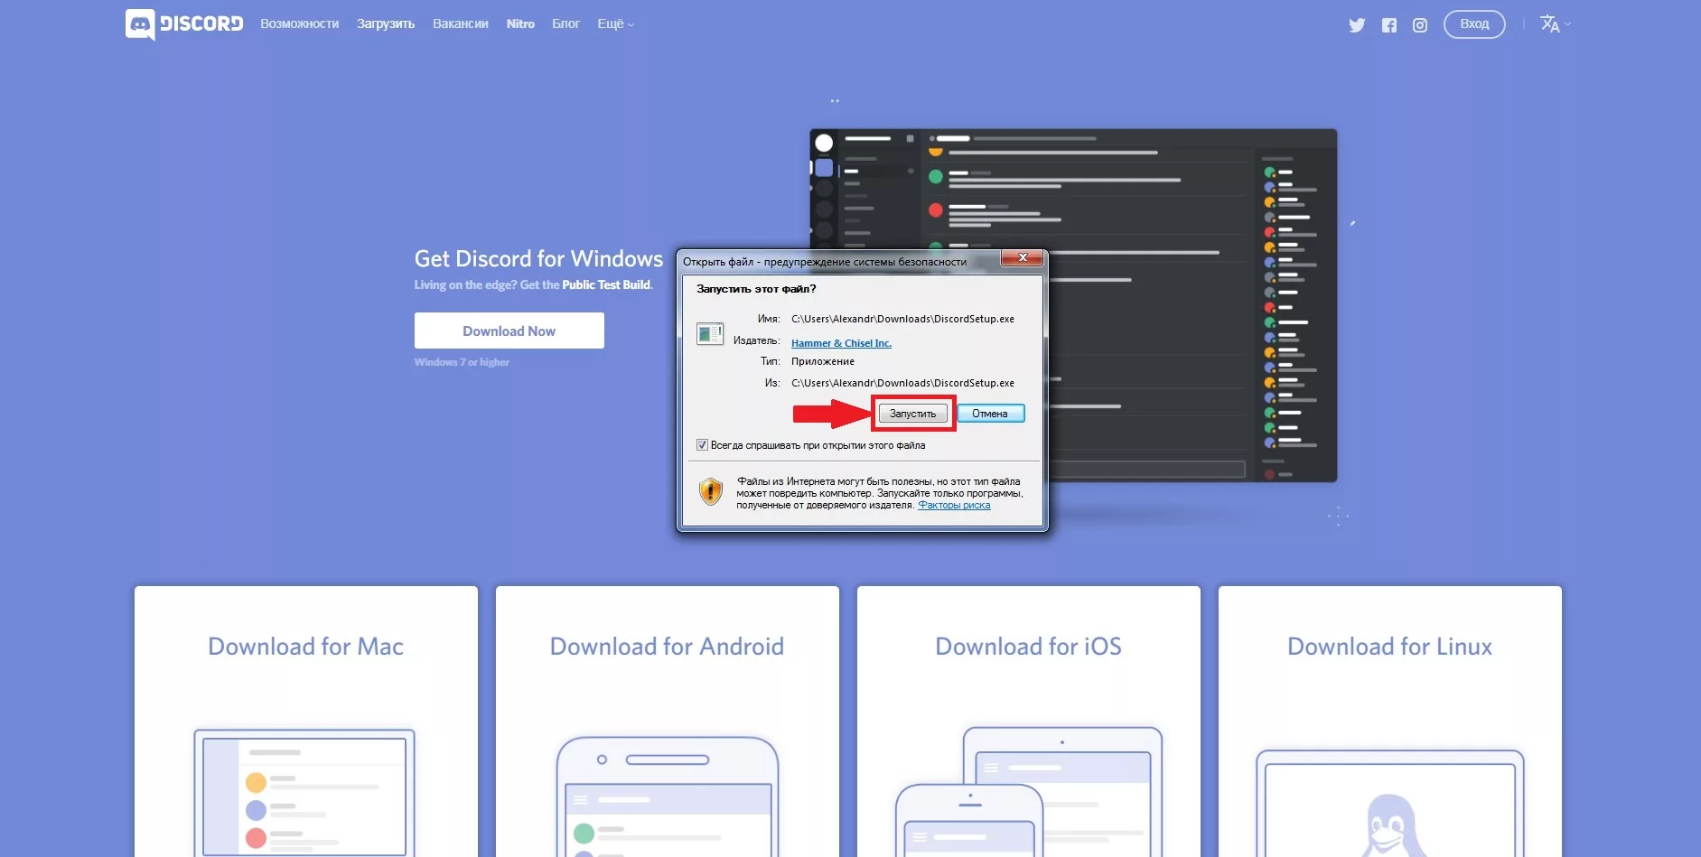
Task: Select the Download for Mac card
Action: pos(306,722)
